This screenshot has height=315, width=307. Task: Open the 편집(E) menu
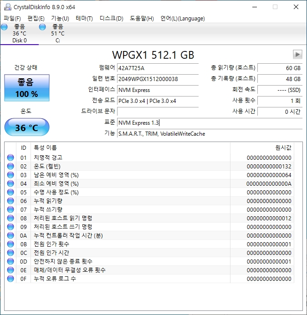(36, 19)
